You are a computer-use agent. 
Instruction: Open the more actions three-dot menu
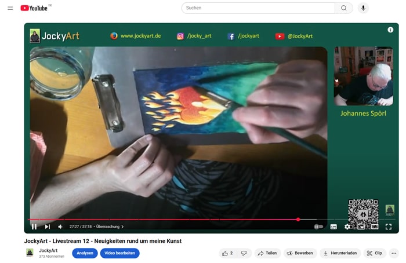[x=394, y=253]
